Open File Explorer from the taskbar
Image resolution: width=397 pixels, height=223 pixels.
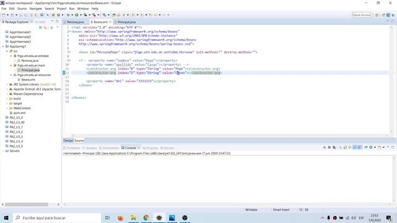[133, 217]
